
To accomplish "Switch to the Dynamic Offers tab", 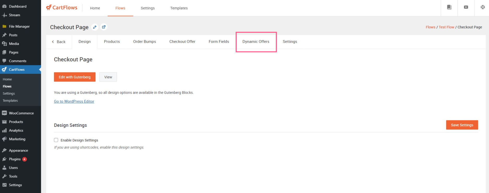I will (x=256, y=42).
